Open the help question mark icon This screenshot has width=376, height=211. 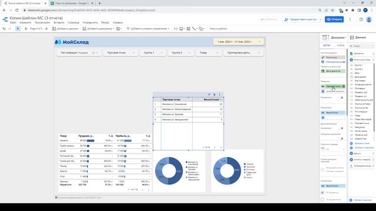coord(361,19)
